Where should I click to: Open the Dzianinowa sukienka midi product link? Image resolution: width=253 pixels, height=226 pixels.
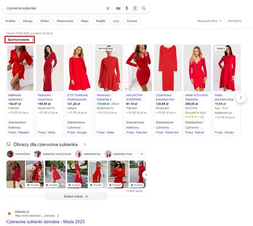click(168, 97)
